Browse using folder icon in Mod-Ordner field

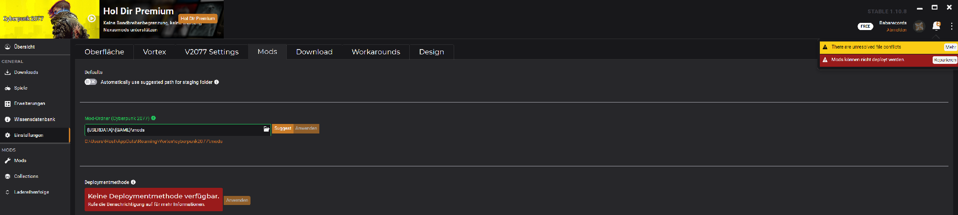tap(266, 129)
